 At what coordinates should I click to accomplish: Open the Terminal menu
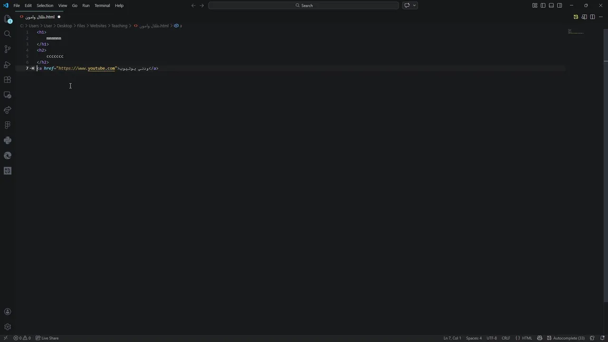(102, 5)
